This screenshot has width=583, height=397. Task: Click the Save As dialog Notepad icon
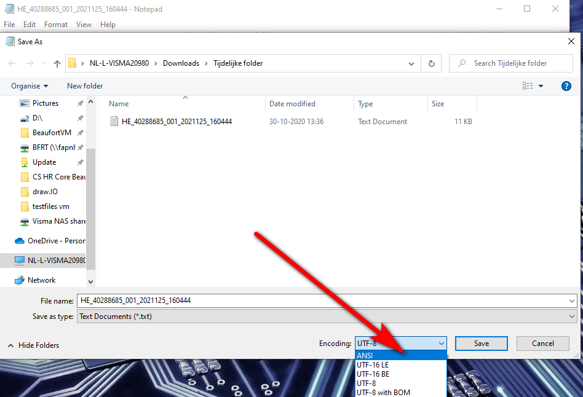(10, 41)
